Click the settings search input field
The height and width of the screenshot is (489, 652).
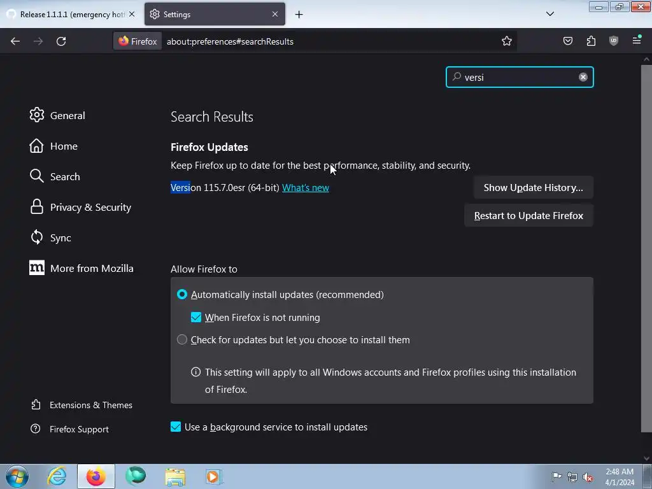(x=520, y=77)
